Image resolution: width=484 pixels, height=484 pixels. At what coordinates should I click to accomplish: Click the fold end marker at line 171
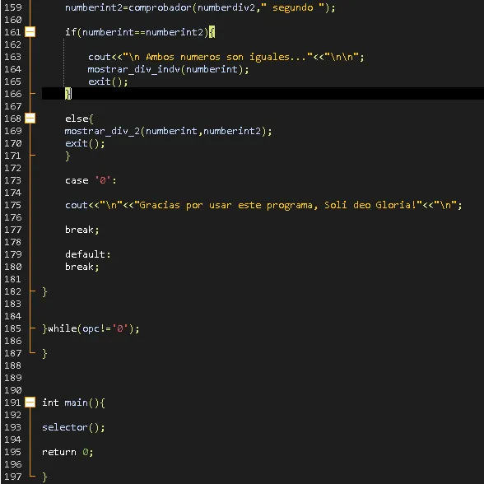click(32, 155)
